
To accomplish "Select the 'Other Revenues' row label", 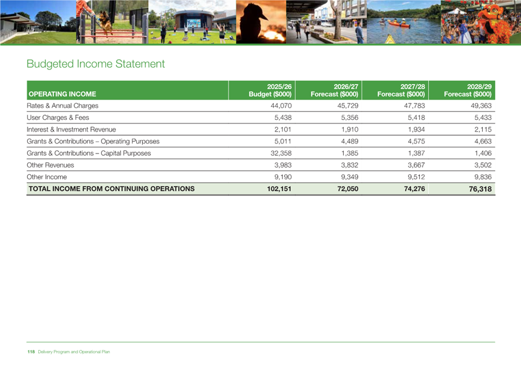I will 50,165.
